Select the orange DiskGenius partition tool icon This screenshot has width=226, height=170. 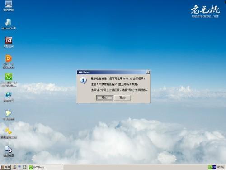click(x=9, y=62)
